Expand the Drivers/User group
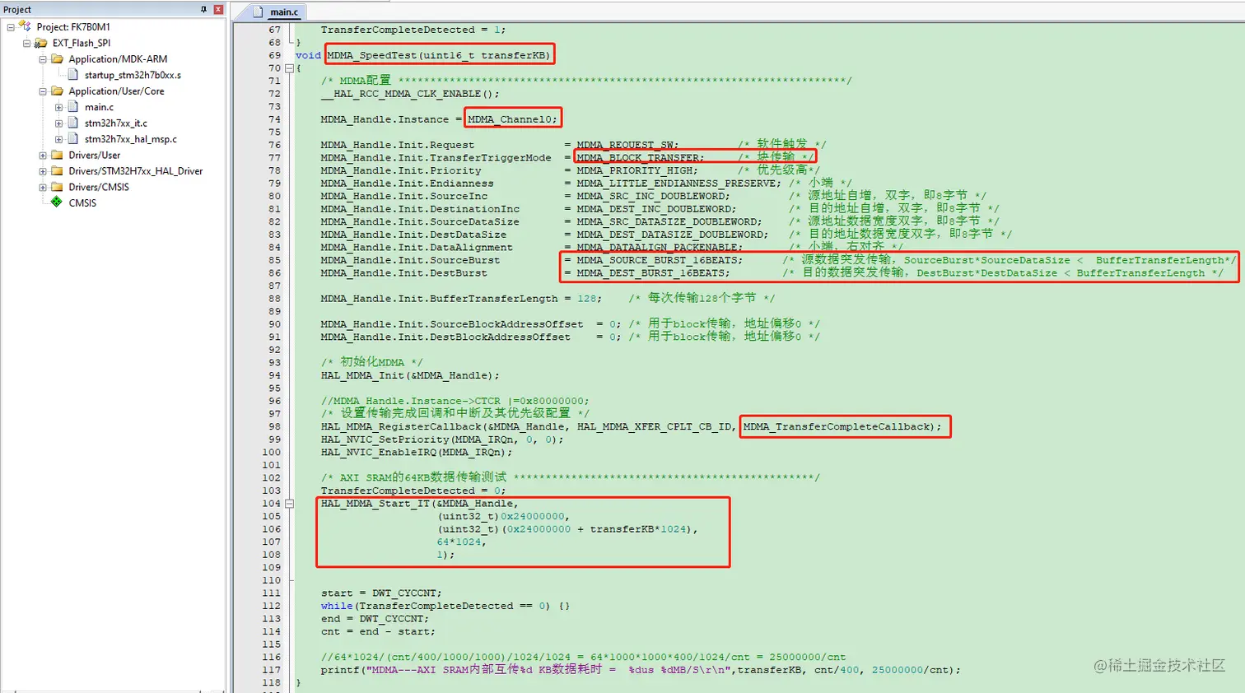The width and height of the screenshot is (1245, 693). click(x=43, y=155)
